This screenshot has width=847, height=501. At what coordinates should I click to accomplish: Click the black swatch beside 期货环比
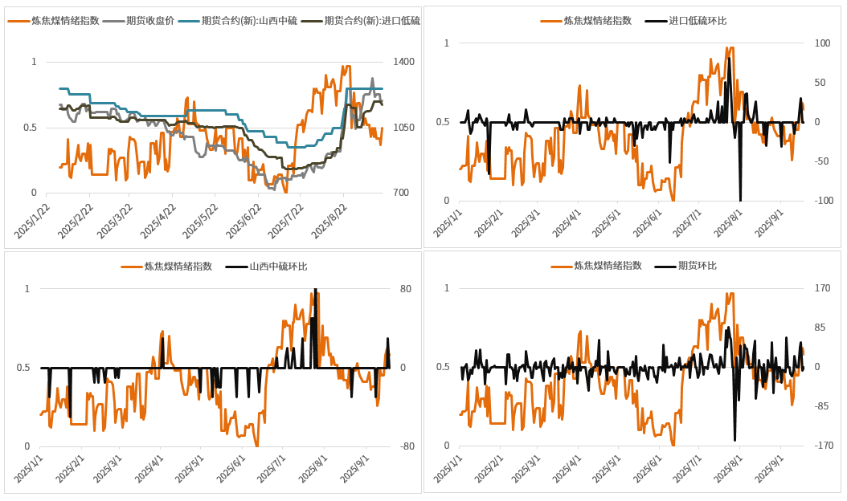point(665,266)
